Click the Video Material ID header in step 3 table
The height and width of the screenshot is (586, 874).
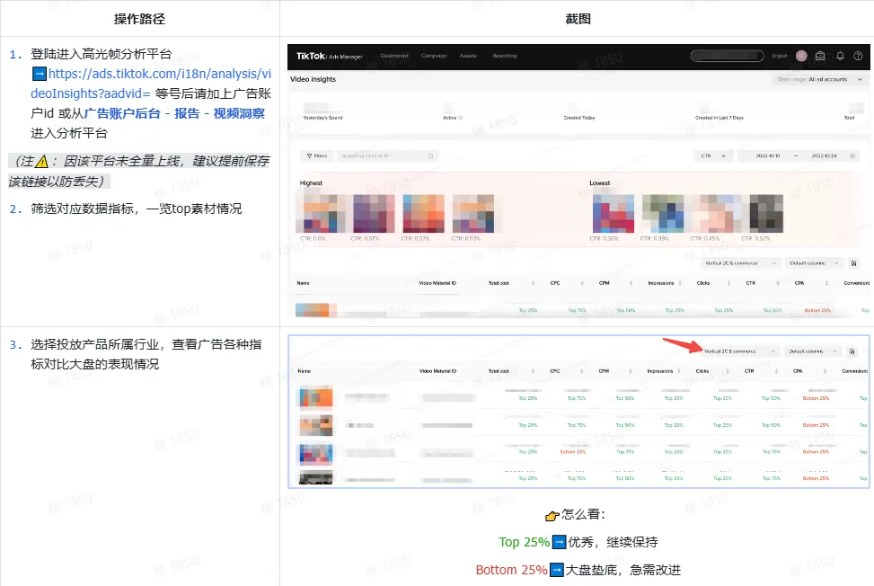437,371
